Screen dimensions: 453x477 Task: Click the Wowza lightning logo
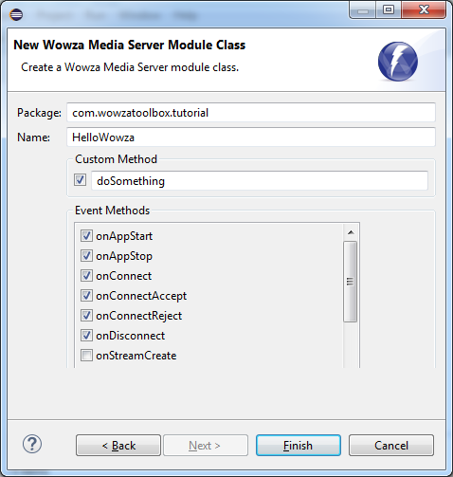pyautogui.click(x=398, y=62)
